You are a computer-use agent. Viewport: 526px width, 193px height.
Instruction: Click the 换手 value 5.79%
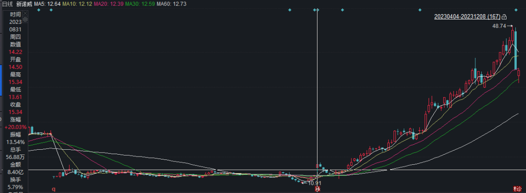click(16, 187)
